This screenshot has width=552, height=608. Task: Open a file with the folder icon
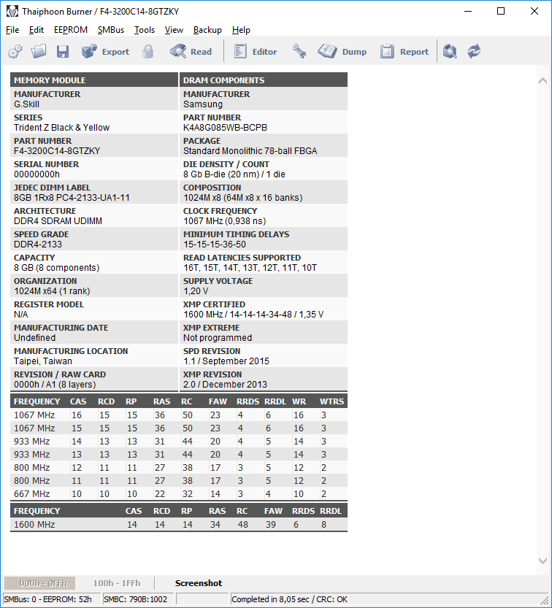click(39, 51)
